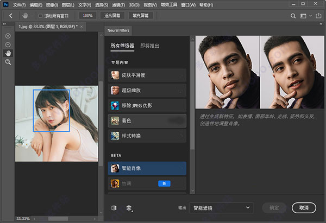The width and height of the screenshot is (326, 223).
Task: Open the 图层(L) menu
Action: point(68,5)
